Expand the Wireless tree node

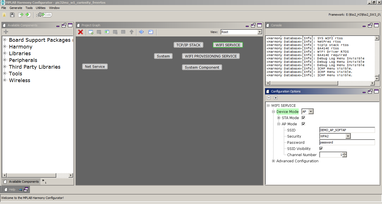coord(5,80)
